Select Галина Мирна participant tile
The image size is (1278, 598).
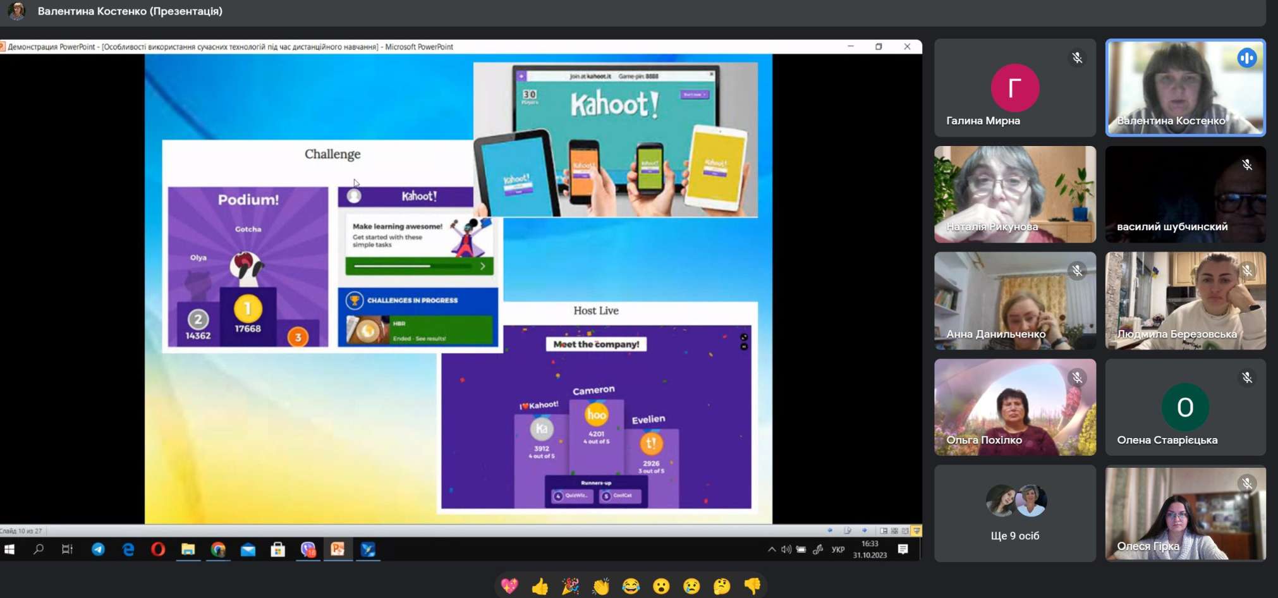(1015, 88)
